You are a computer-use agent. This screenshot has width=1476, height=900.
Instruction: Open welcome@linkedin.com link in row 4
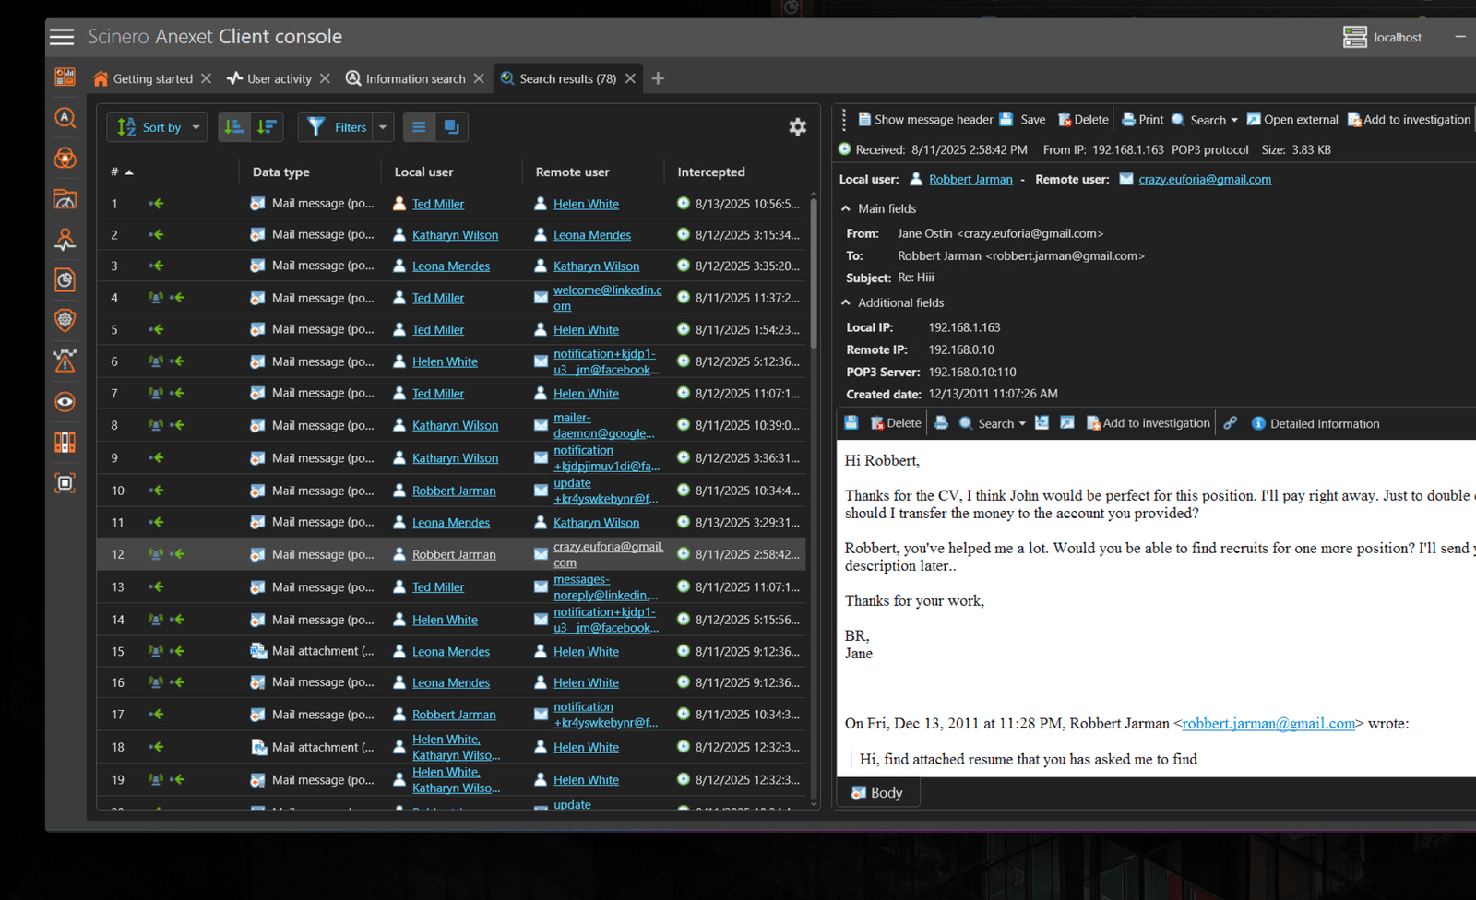point(607,298)
